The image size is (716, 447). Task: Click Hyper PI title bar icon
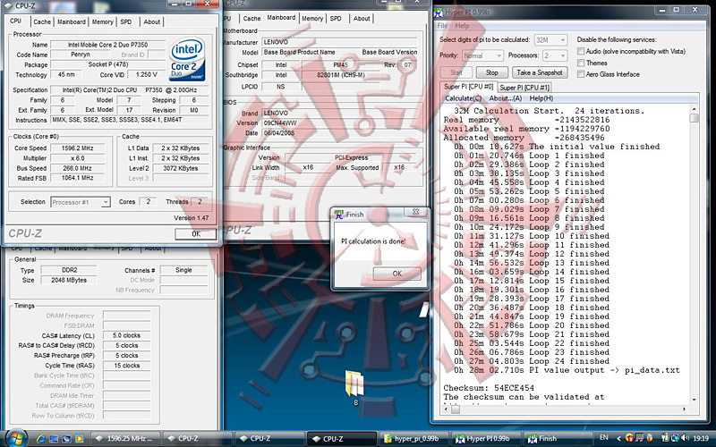tap(439, 13)
